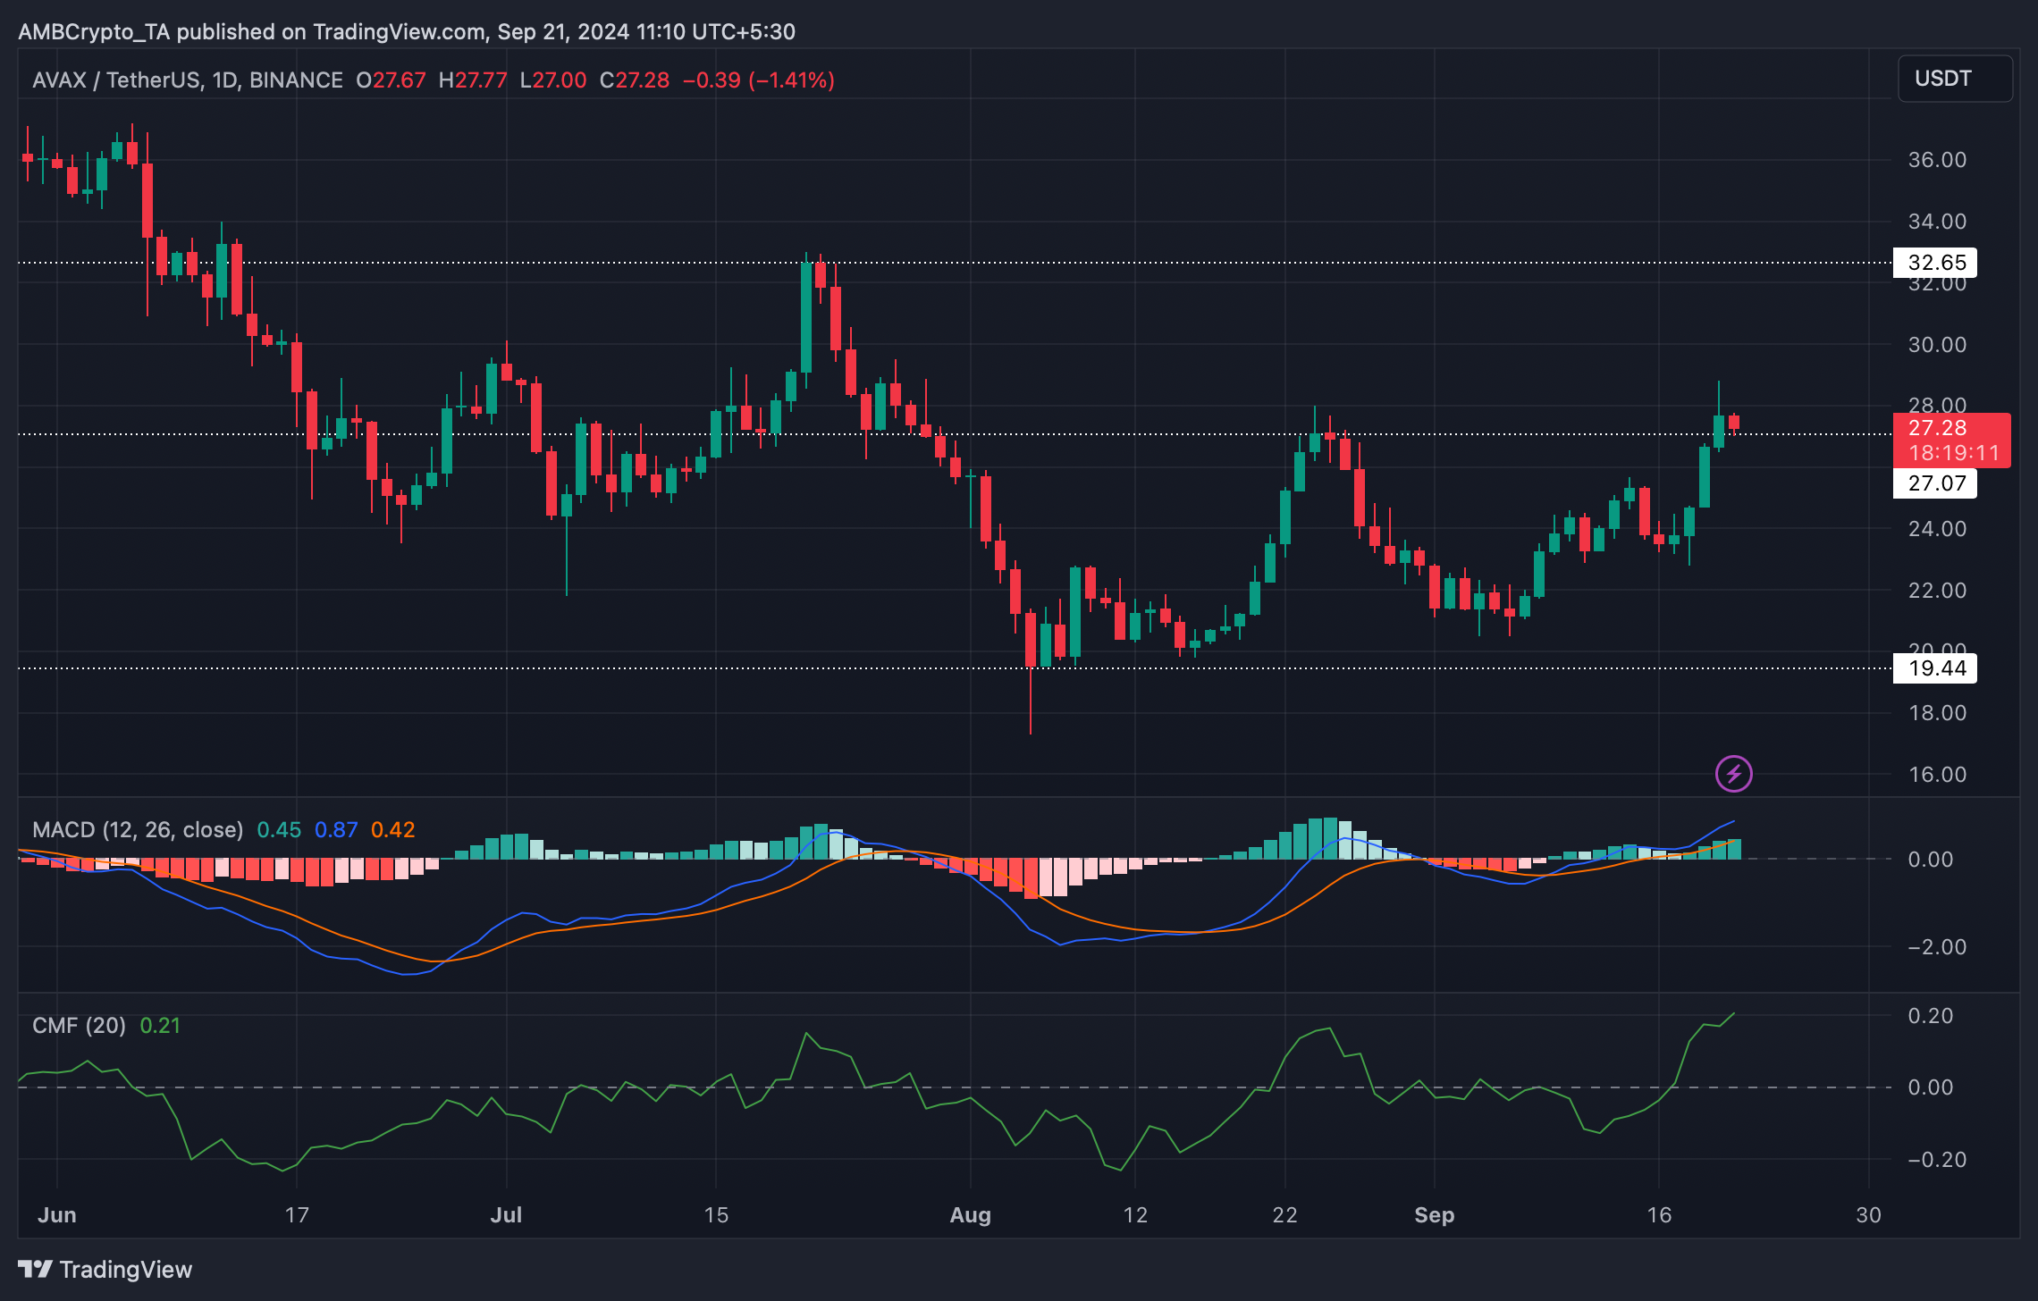
Task: Open the USDT currency selector
Action: coord(1955,79)
